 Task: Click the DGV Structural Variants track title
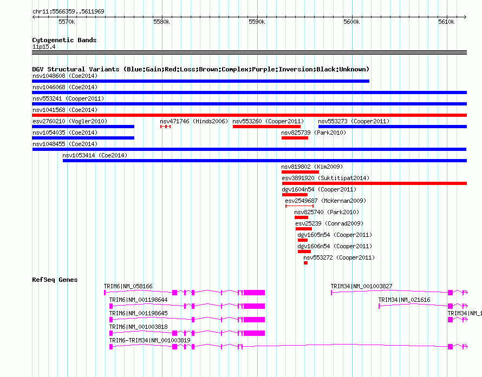click(x=201, y=69)
